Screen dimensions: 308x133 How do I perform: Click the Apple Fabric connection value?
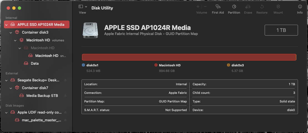click(x=178, y=93)
